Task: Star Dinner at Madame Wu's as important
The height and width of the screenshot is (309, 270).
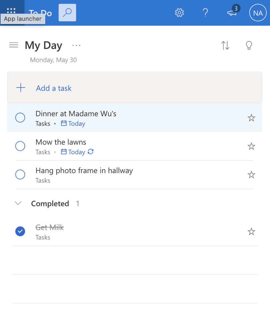Action: 251,118
